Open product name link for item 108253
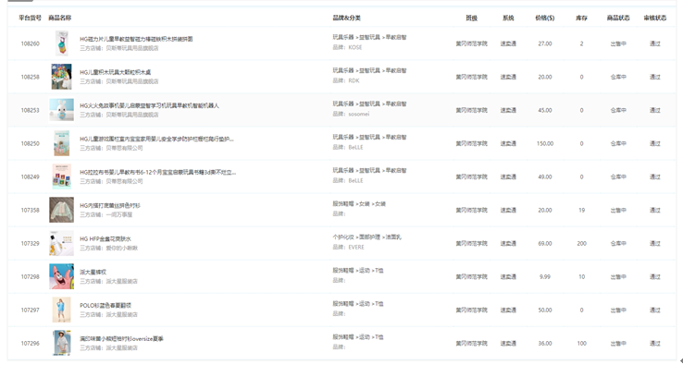Image resolution: width=683 pixels, height=365 pixels. [x=149, y=105]
